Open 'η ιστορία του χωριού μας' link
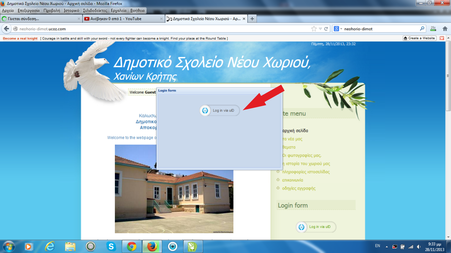The image size is (451, 253). [x=306, y=164]
